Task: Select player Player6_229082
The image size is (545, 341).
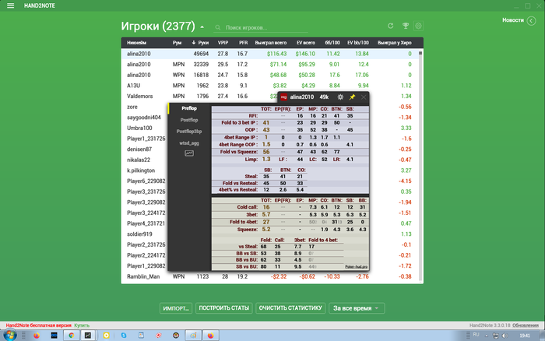Action: 145,181
